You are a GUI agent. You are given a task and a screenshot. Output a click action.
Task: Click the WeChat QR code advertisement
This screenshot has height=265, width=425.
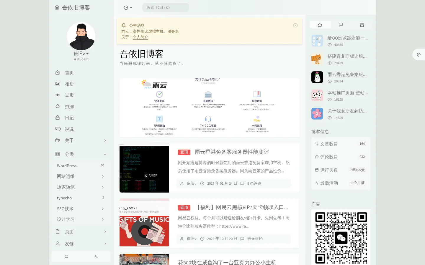click(341, 237)
